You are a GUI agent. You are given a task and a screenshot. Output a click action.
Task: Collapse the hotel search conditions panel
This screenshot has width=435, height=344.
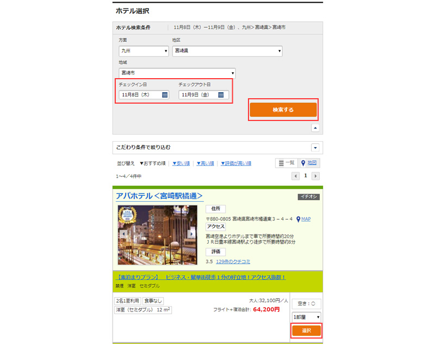(x=315, y=128)
